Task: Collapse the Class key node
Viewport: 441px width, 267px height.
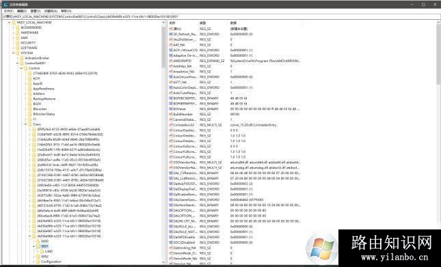Action: 25,124
